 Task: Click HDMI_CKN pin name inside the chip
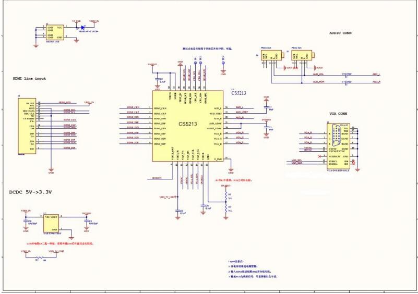(x=160, y=108)
